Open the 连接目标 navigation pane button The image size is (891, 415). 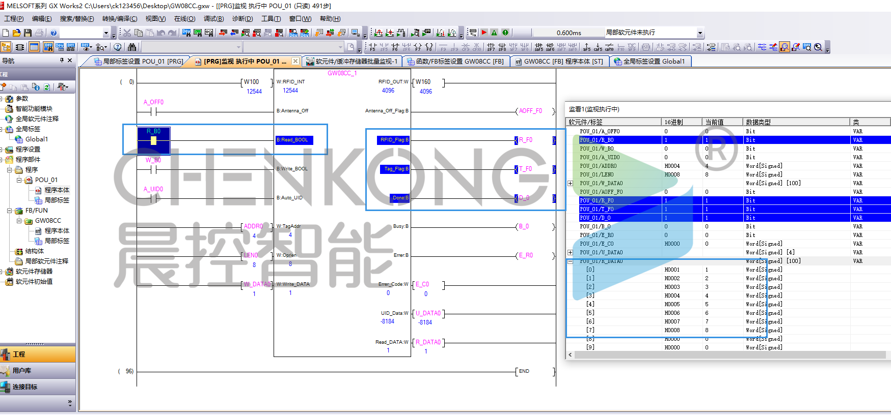[x=38, y=387]
